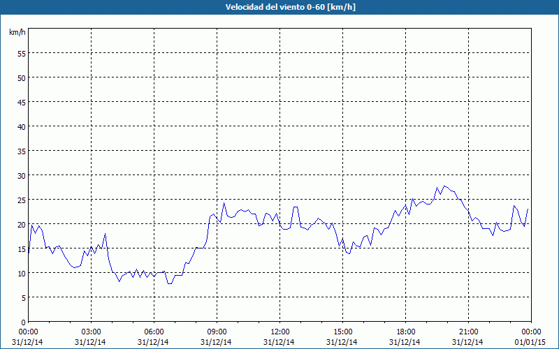Click the 10 y-axis label
The image size is (559, 349).
pyautogui.click(x=22, y=274)
